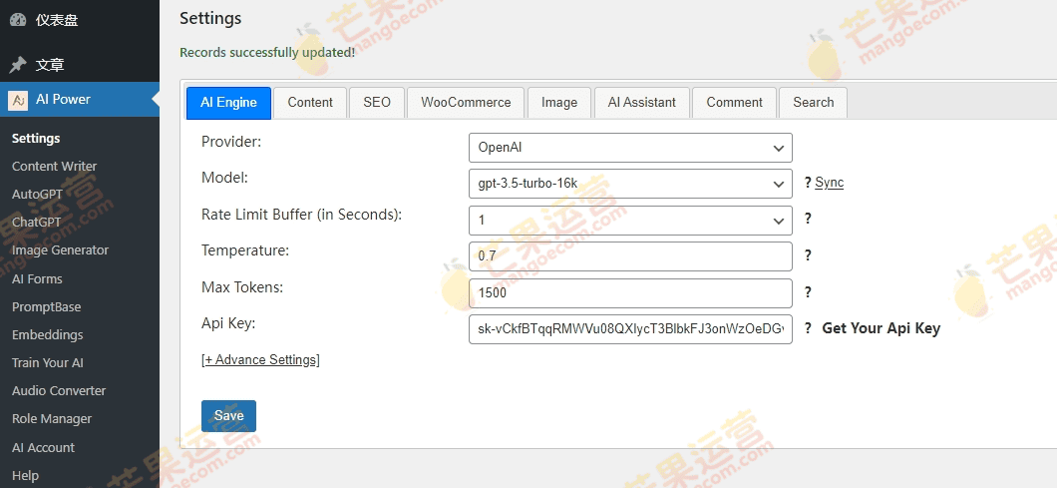Open Embeddings in the sidebar
Viewport: 1057px width, 488px height.
pos(47,334)
